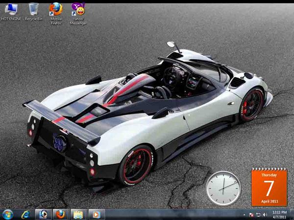This screenshot has width=294, height=220.
Task: Open the Windows Start menu orb
Action: (8, 214)
